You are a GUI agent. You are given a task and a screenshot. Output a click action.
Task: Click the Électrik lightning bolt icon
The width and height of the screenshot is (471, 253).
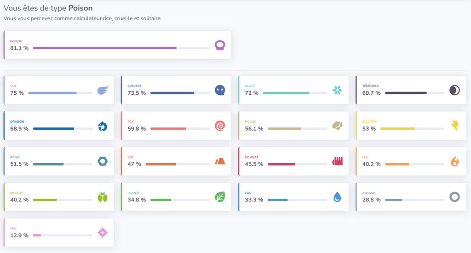click(455, 126)
